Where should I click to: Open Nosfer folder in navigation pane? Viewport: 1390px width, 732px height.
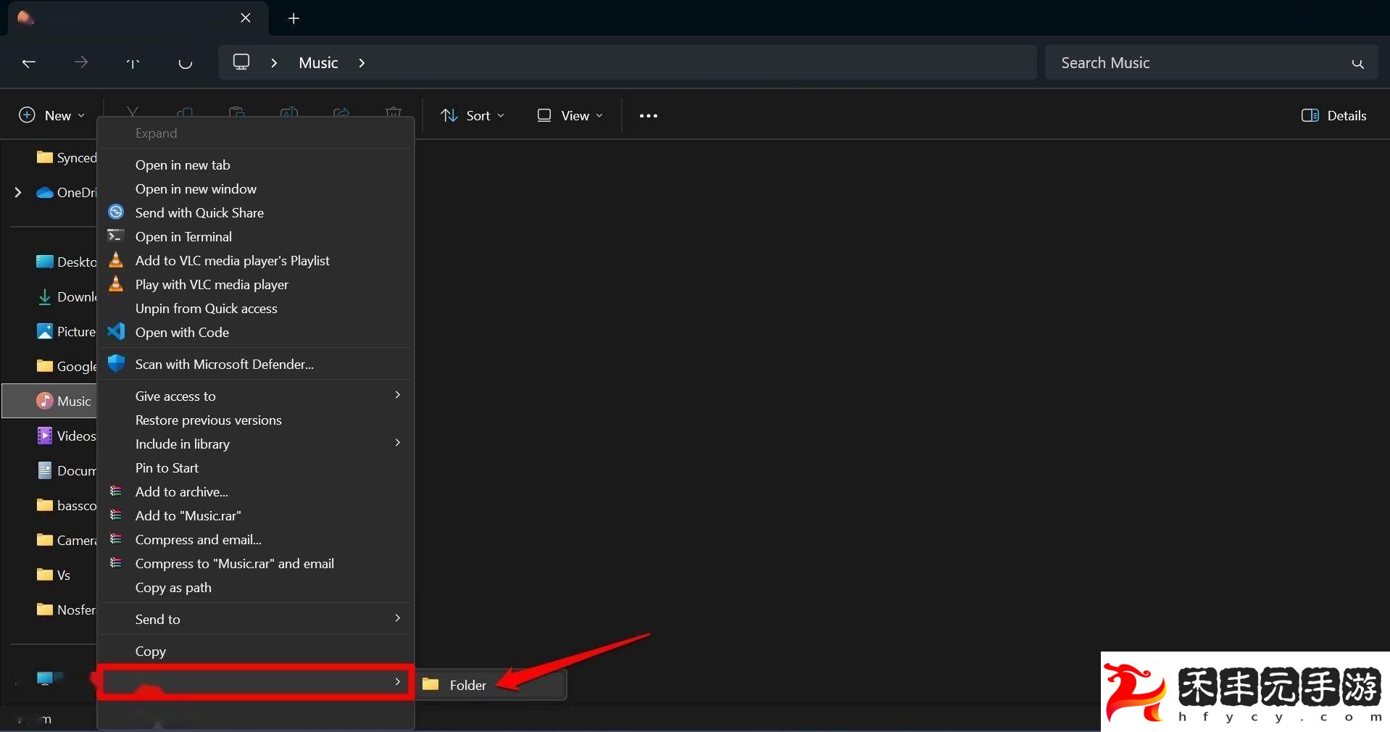pyautogui.click(x=66, y=610)
